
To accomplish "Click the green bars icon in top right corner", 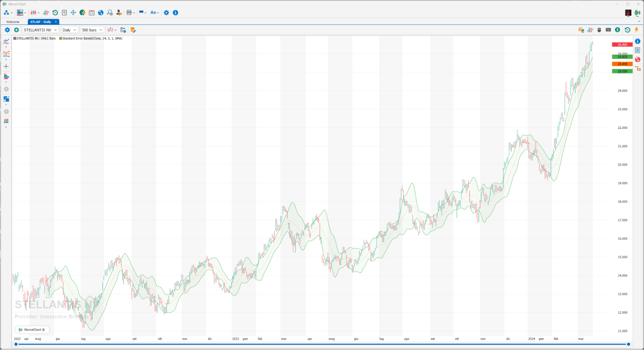I will pyautogui.click(x=637, y=13).
